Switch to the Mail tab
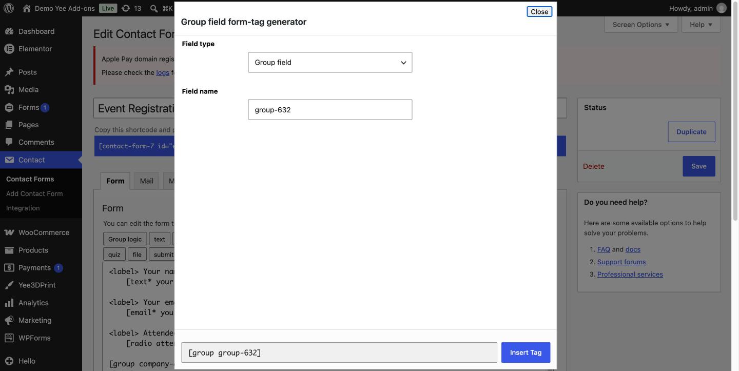The width and height of the screenshot is (739, 371). [147, 181]
